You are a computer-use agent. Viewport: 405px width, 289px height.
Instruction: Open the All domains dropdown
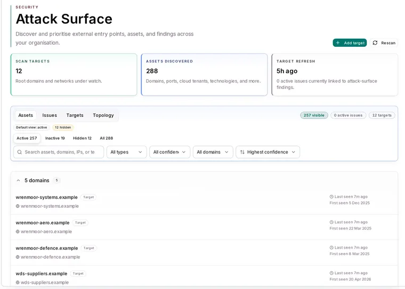[x=213, y=152]
